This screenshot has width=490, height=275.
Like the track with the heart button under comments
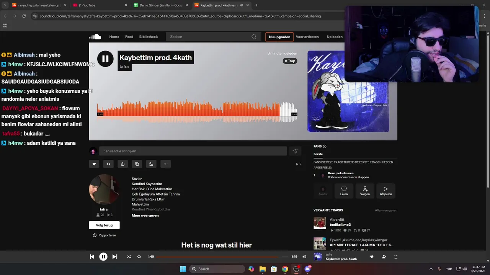(x=94, y=164)
